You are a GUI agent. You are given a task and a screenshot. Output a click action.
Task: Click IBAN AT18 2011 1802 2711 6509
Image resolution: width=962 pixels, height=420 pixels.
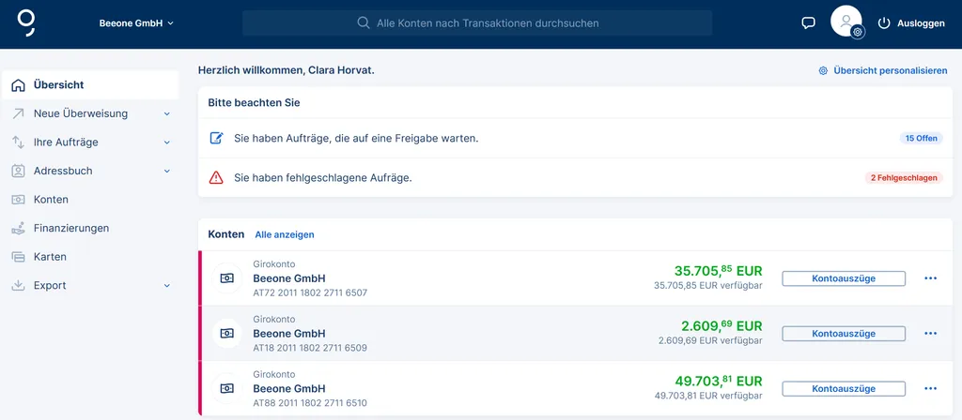click(310, 348)
